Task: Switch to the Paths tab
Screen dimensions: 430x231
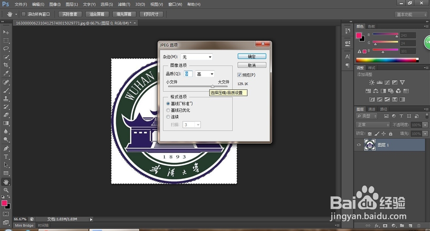Action: [384, 109]
